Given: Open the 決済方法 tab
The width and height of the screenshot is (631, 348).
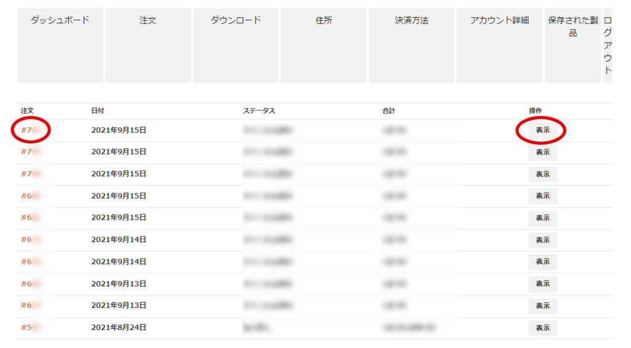Looking at the screenshot, I should 412,46.
